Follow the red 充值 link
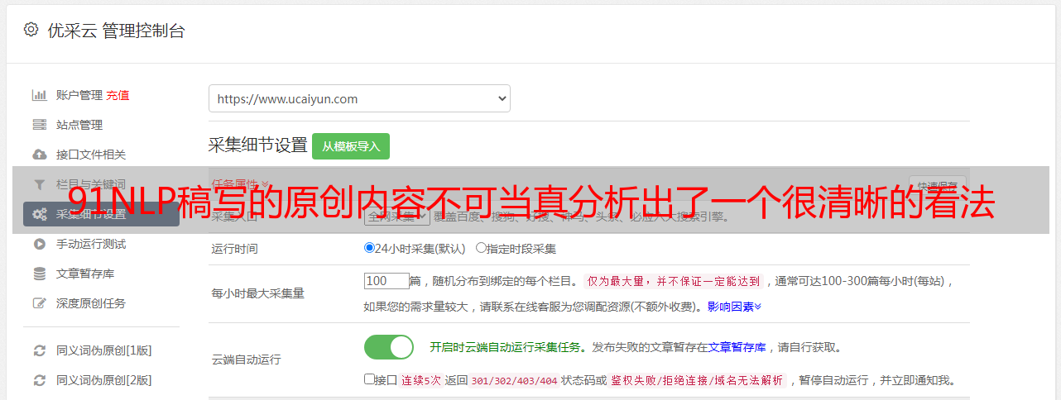1061x400 pixels. click(x=118, y=95)
